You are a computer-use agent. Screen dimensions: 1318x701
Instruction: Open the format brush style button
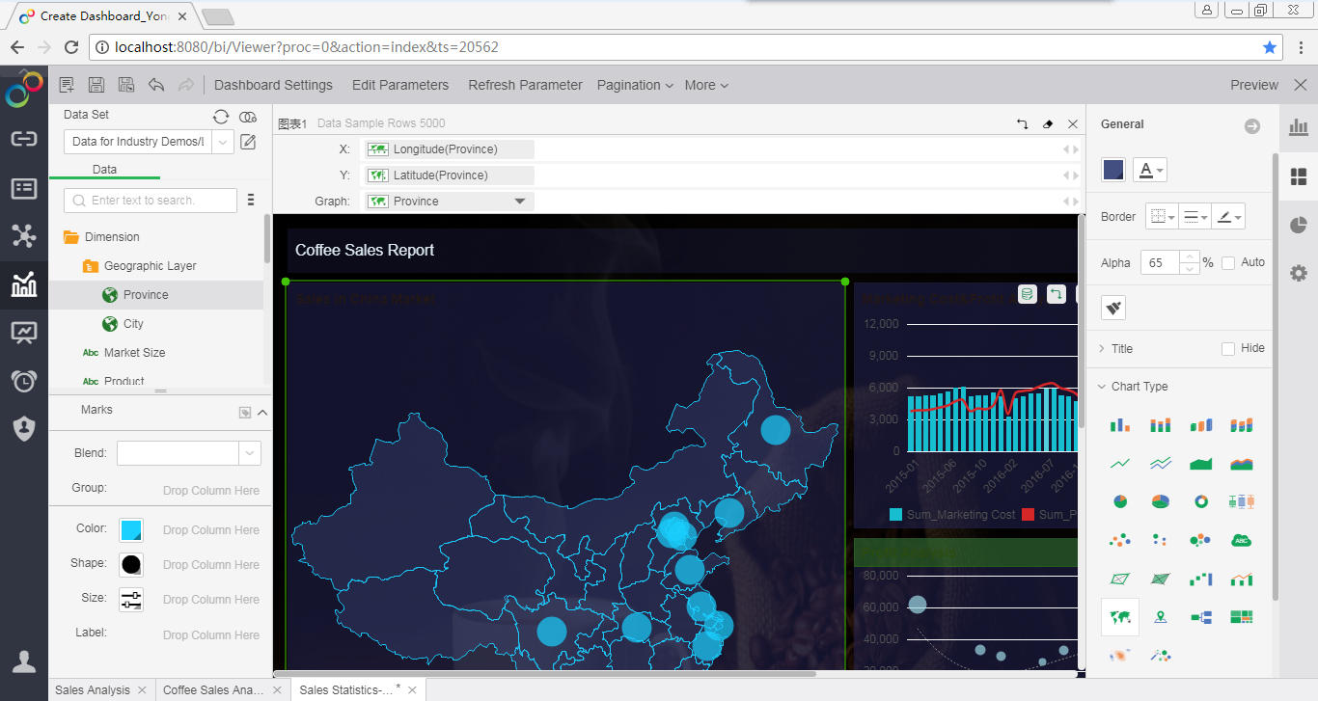pos(1113,308)
